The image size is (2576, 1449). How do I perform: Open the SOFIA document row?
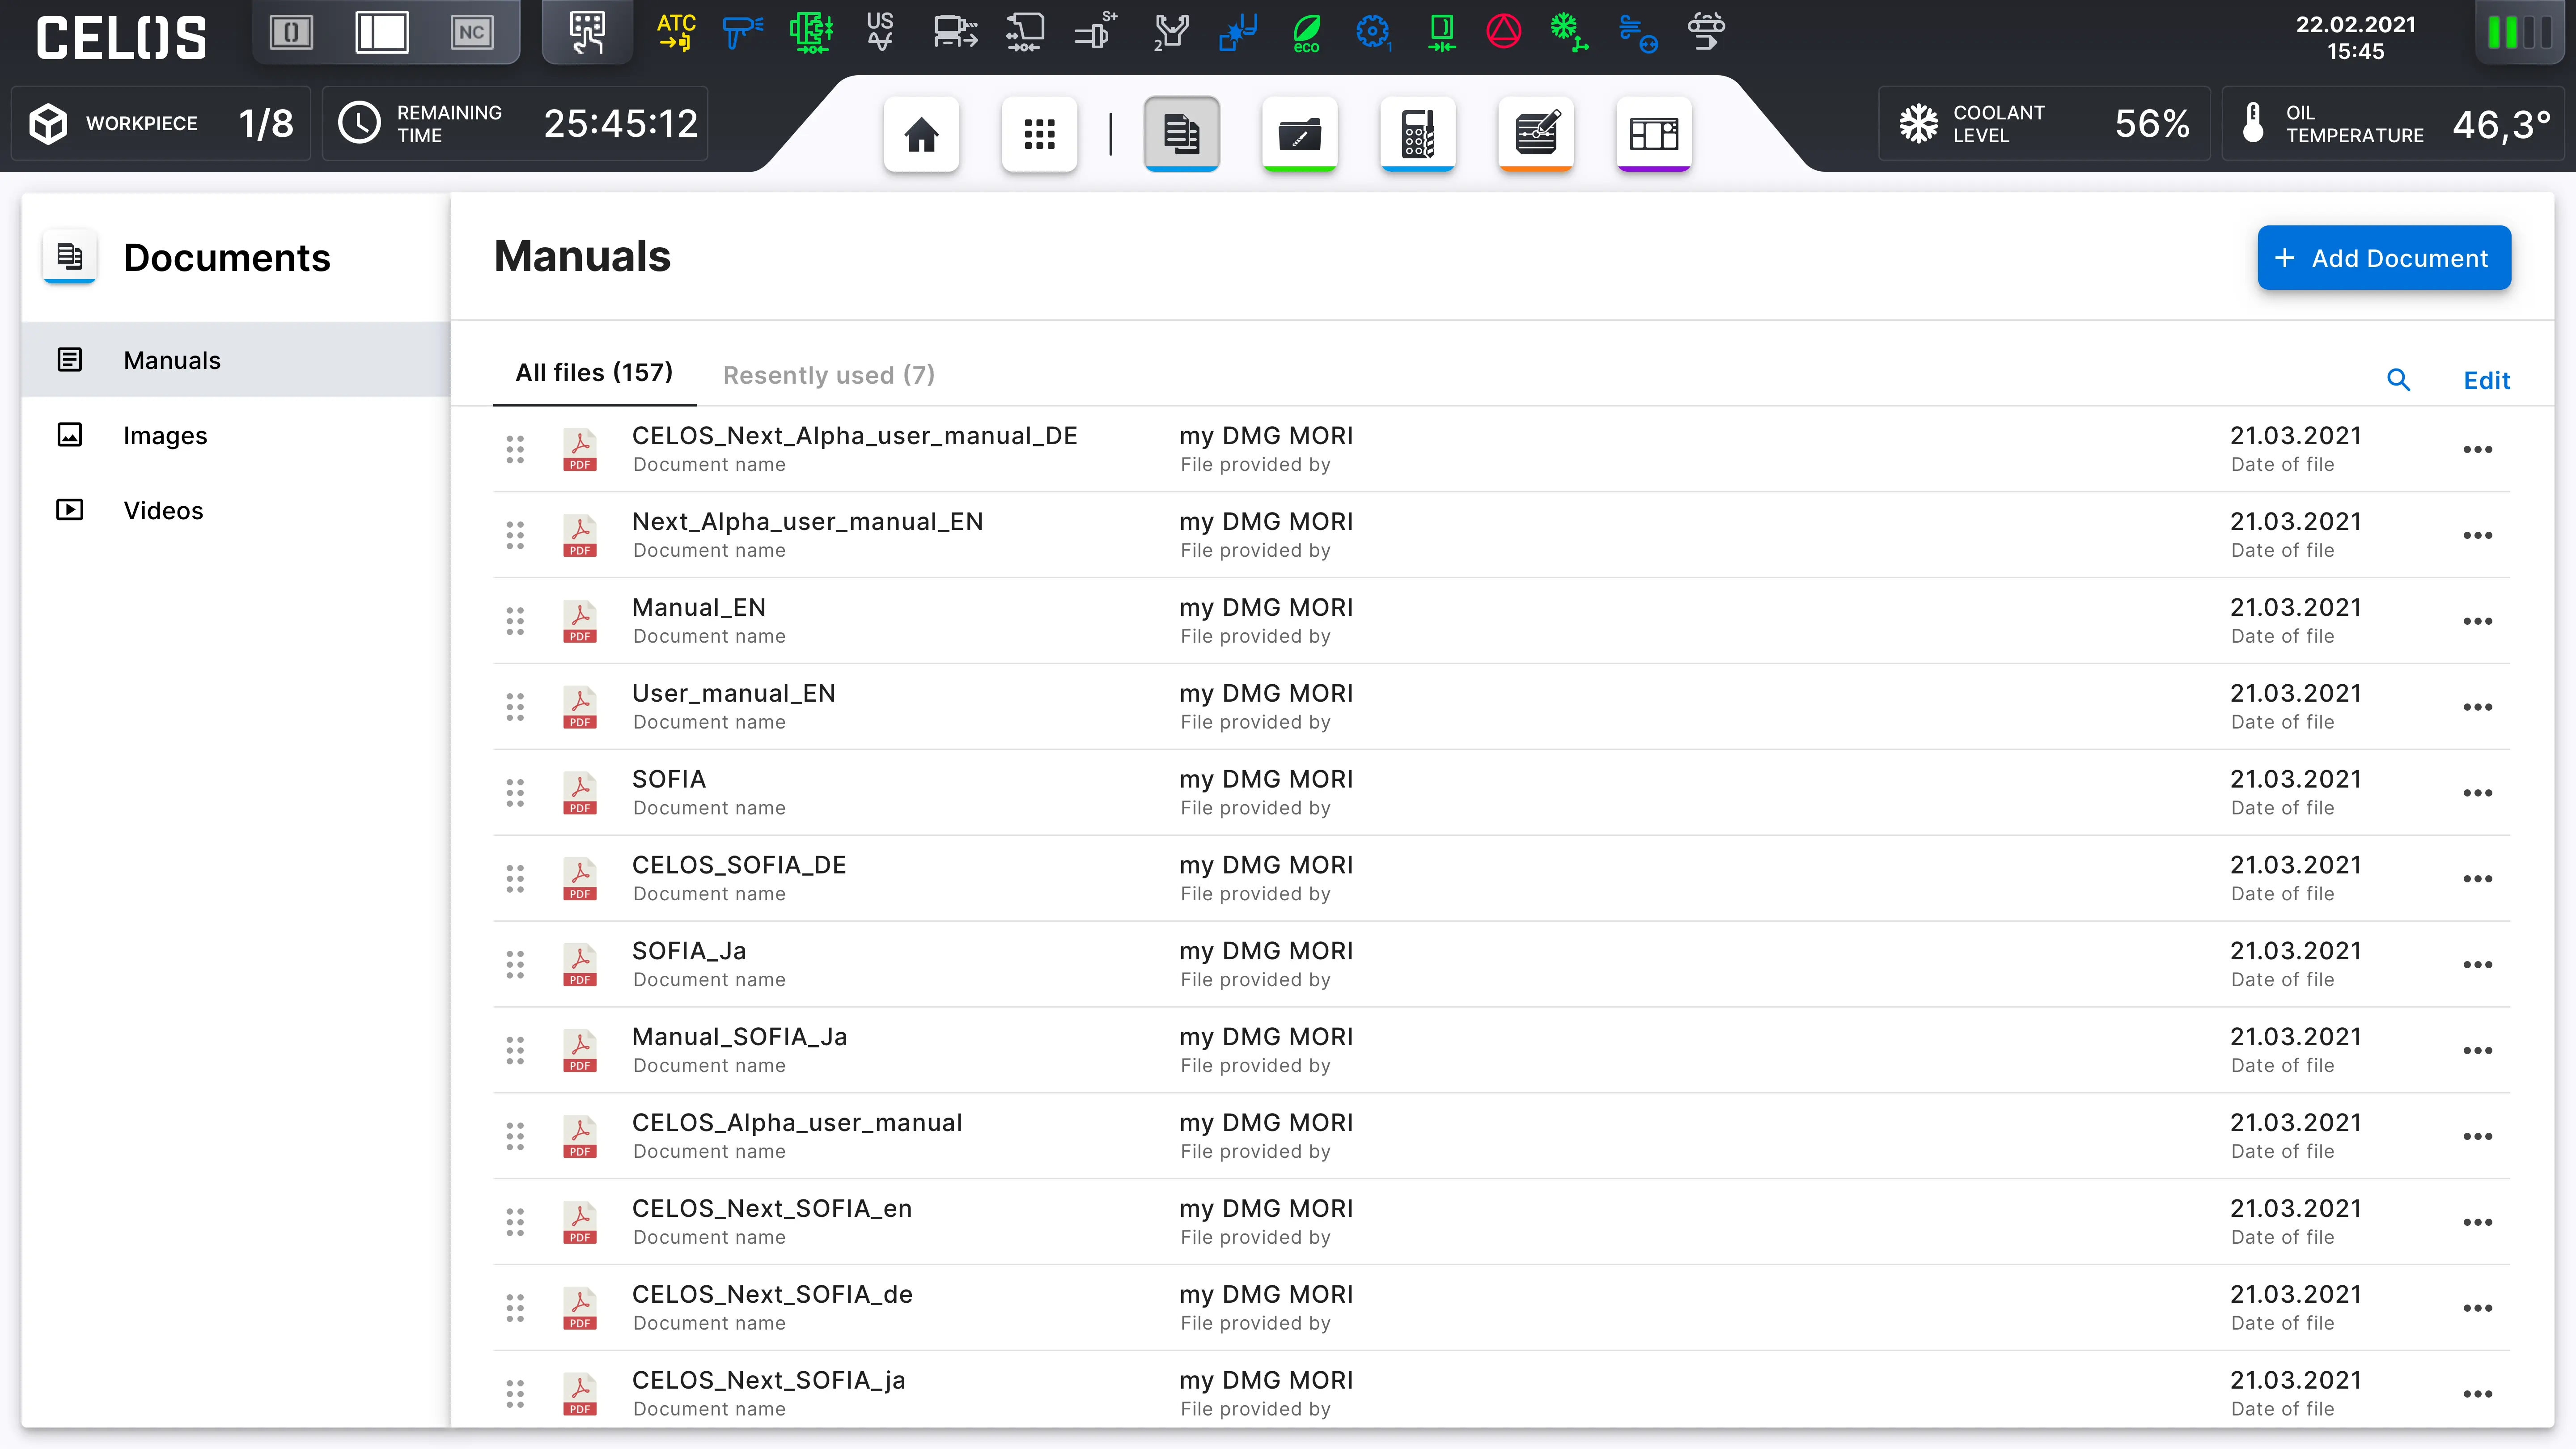pyautogui.click(x=1501, y=793)
